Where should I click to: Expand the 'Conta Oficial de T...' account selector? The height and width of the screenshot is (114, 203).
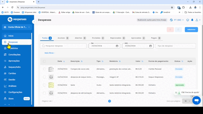17,27
